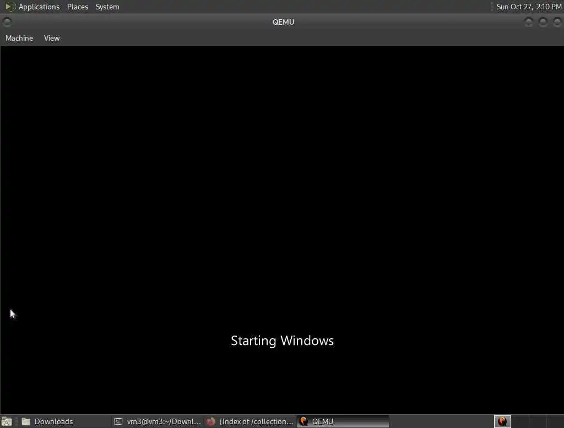Viewport: 564px width, 428px height.
Task: Click the show desktop icon in bottom panel
Action: coord(7,421)
